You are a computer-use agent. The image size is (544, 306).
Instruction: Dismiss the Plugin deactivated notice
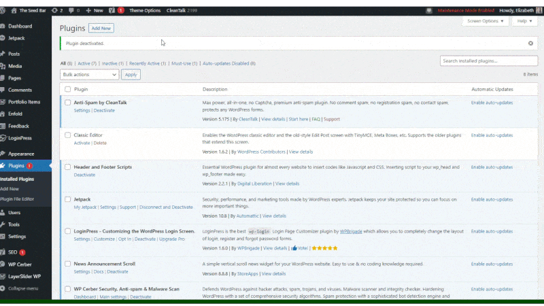click(530, 44)
